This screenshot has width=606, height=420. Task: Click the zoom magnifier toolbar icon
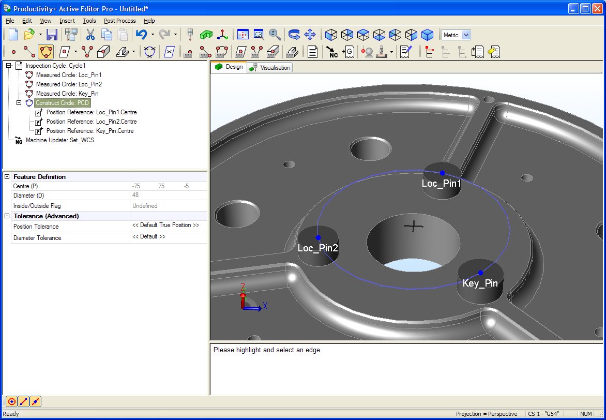tap(274, 35)
